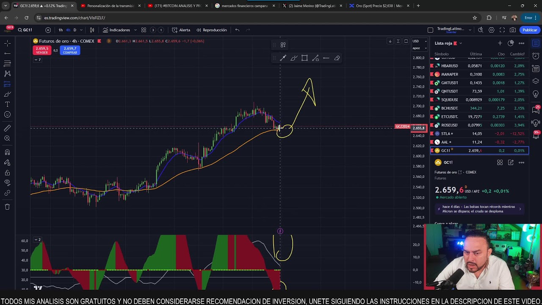
Task: Open quick search magnifier icon
Action: tap(481, 30)
